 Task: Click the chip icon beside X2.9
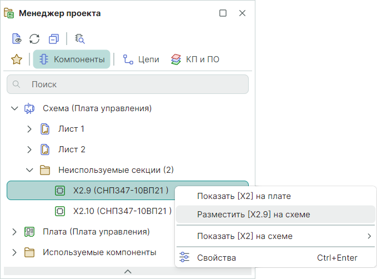pos(60,191)
